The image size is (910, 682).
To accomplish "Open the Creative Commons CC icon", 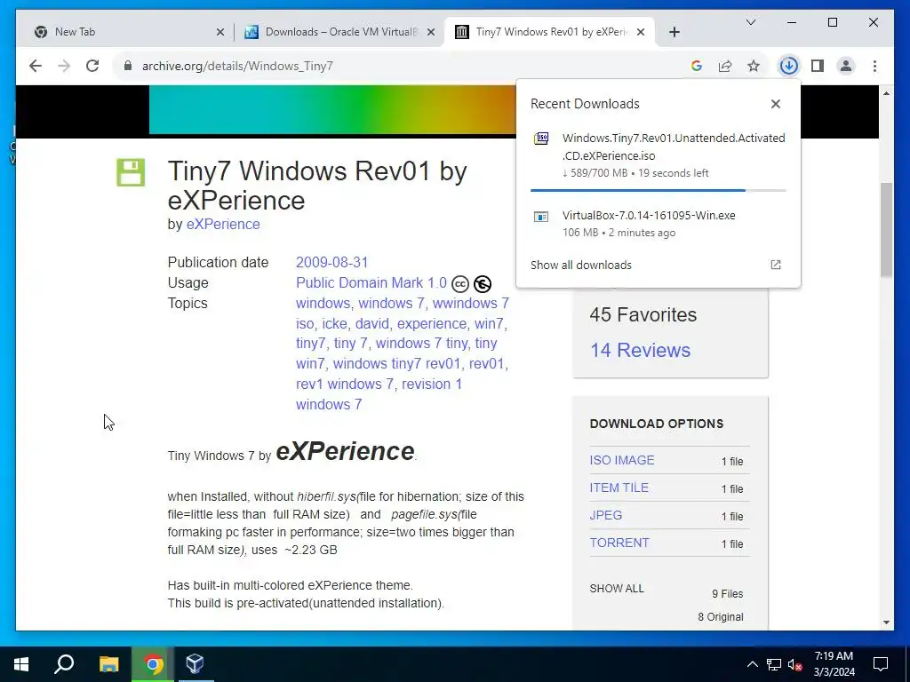I will (x=459, y=283).
